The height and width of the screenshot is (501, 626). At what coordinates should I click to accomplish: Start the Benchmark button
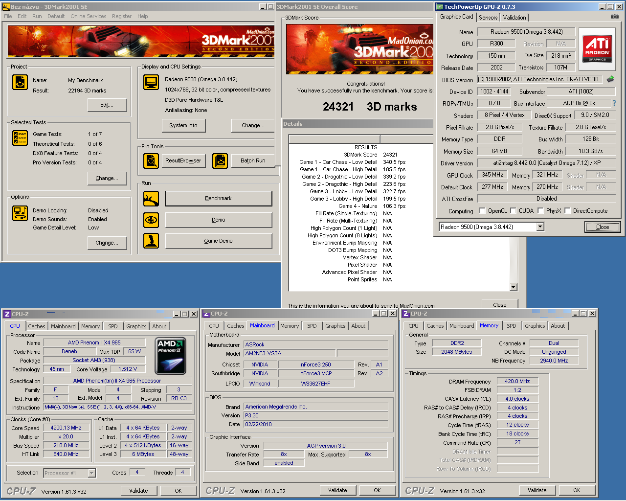(219, 199)
